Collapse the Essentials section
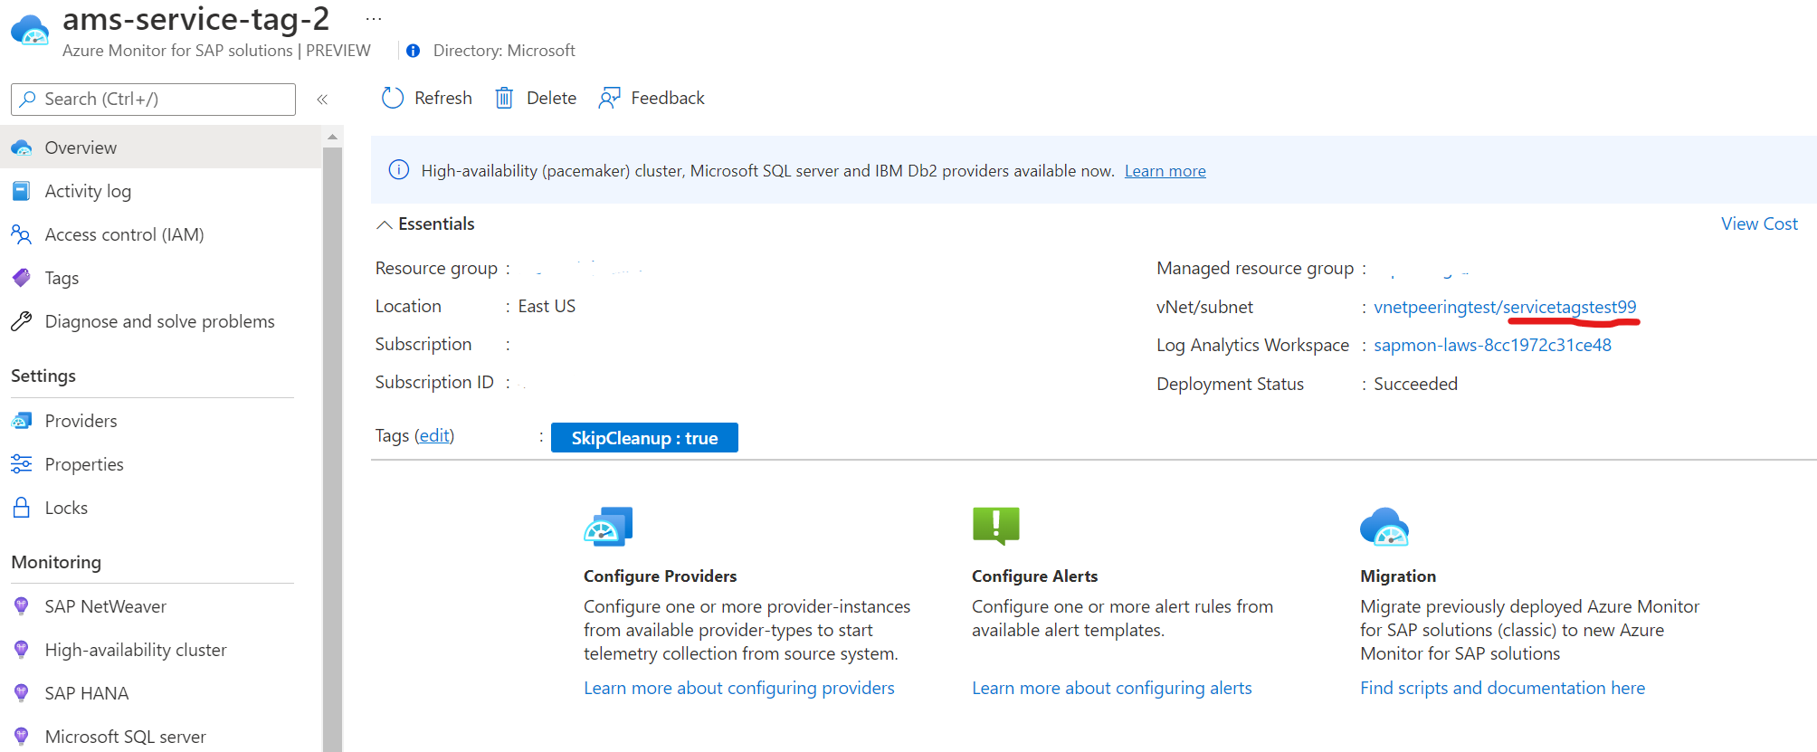1817x752 pixels. (x=385, y=224)
